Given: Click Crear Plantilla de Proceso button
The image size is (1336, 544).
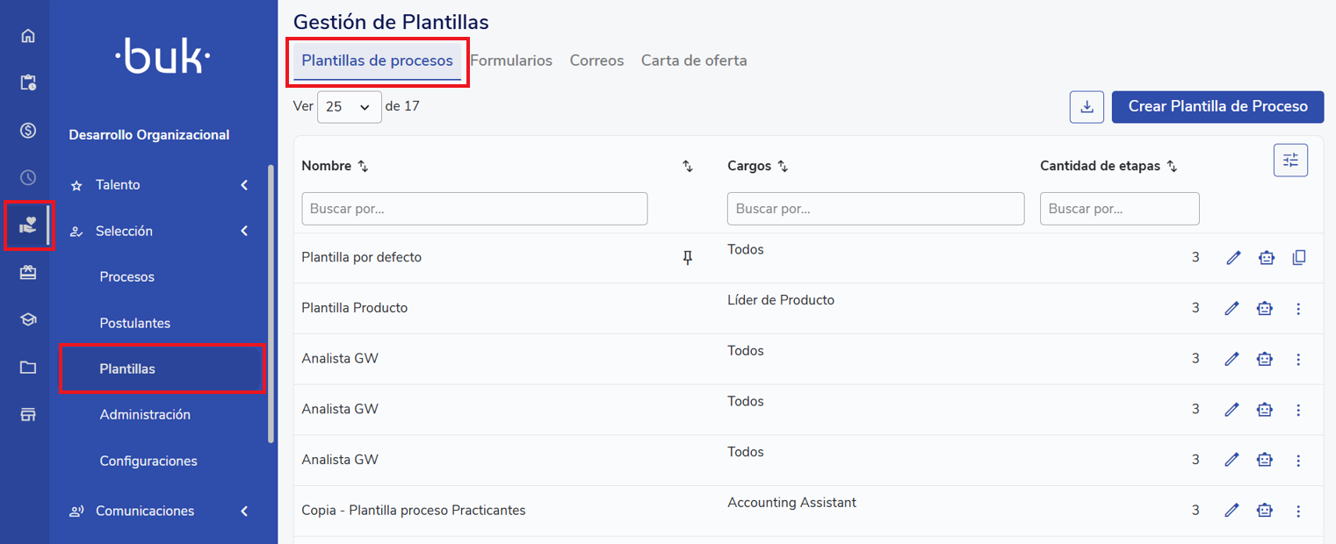Looking at the screenshot, I should point(1217,106).
